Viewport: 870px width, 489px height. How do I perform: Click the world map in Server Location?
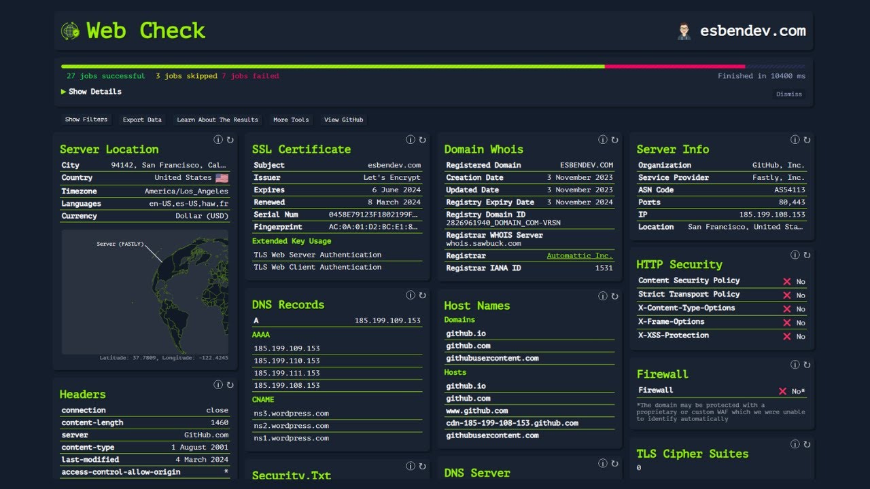coord(145,292)
